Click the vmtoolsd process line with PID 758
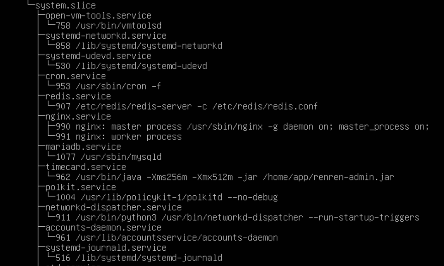This screenshot has height=266, width=444. 108,26
